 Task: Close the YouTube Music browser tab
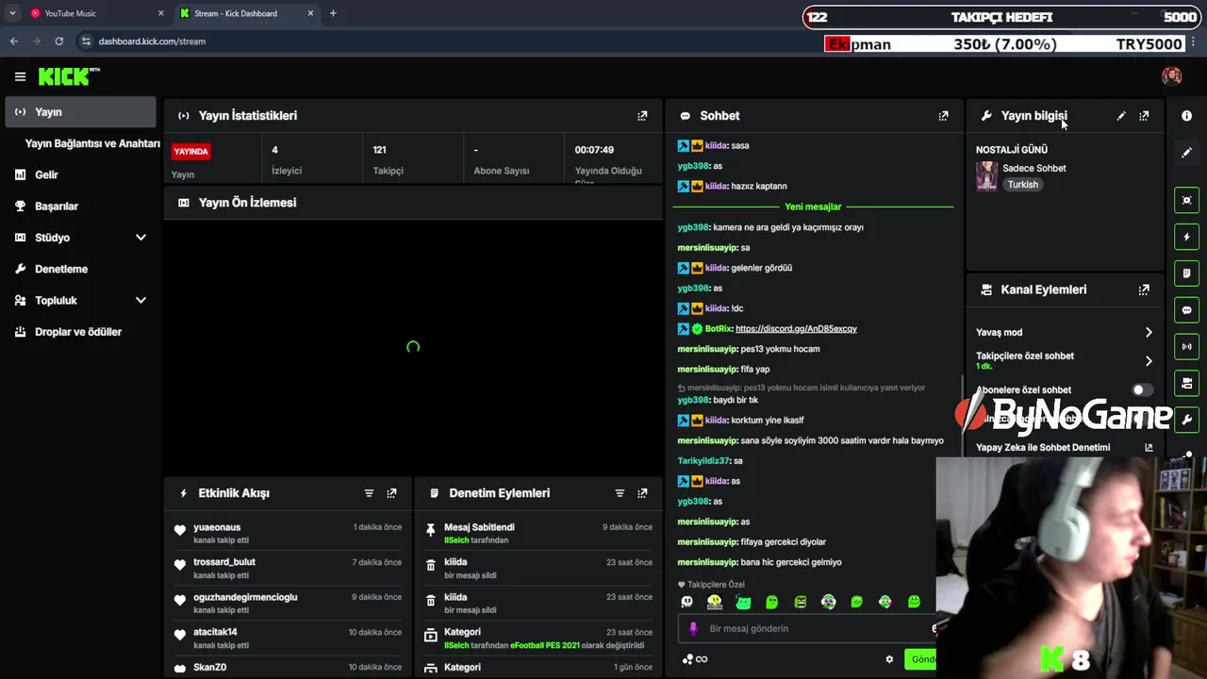tap(160, 13)
